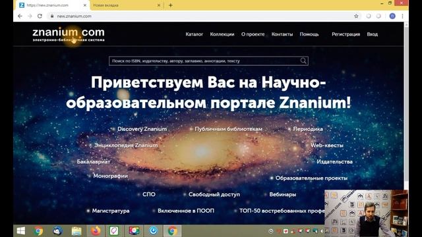Open the Вебинары link
Viewport: 422px width, 237px height.
point(283,194)
